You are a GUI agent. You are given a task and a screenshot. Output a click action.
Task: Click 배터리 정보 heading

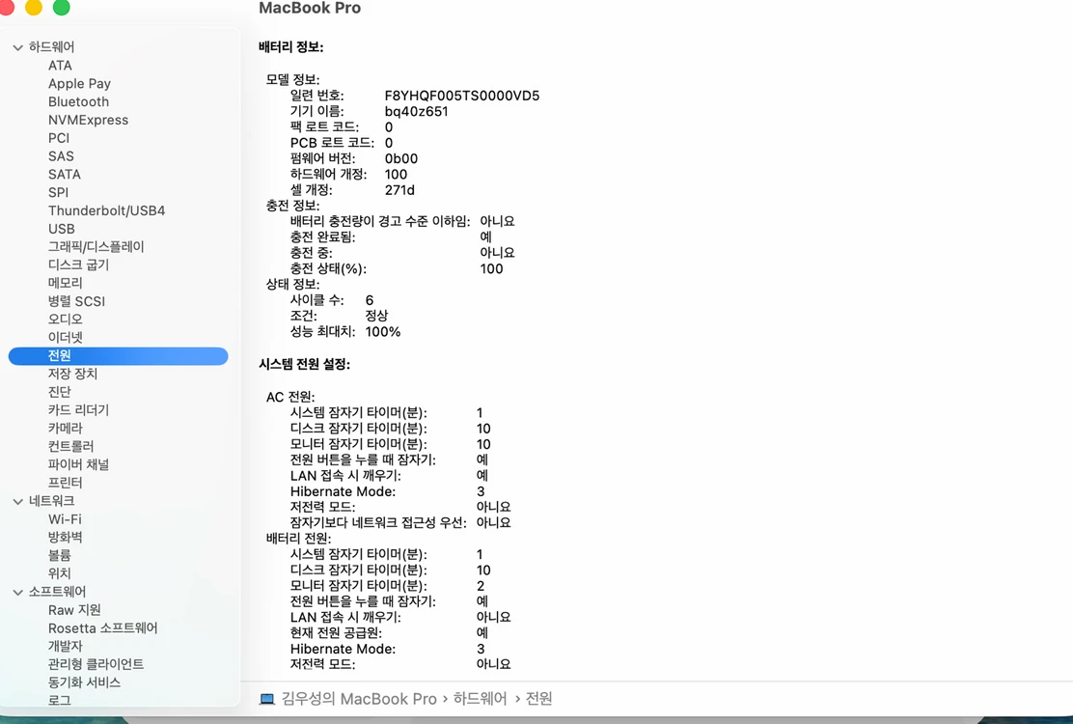coord(290,47)
